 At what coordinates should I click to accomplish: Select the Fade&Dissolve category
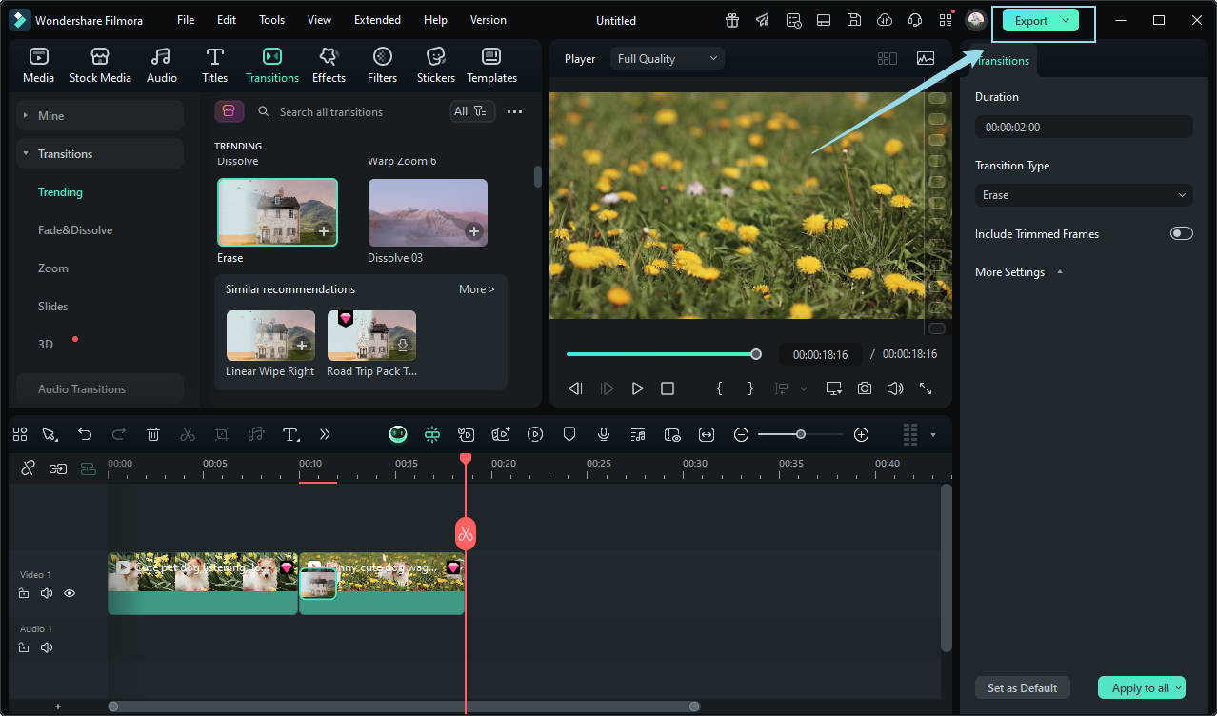click(75, 230)
